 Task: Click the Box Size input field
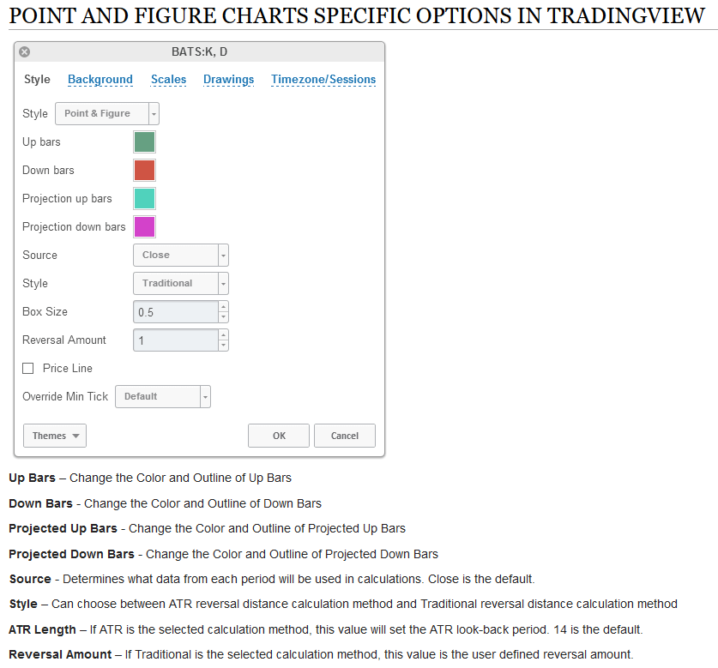coord(176,312)
